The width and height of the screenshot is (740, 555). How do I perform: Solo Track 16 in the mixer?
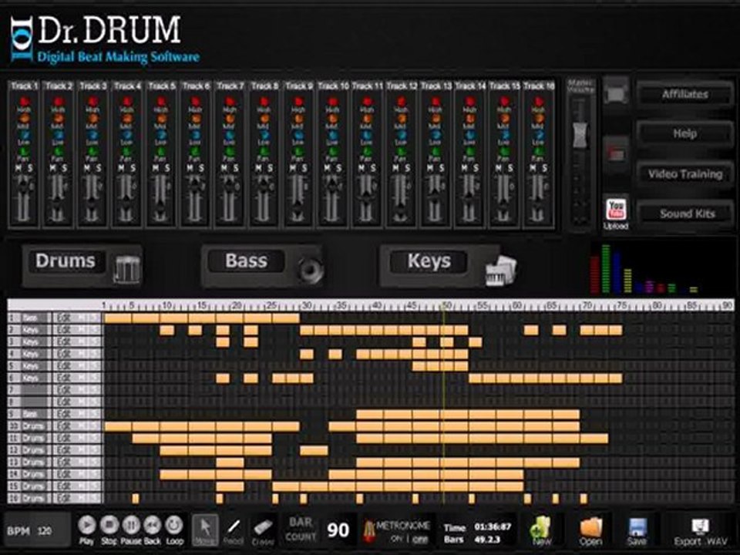pyautogui.click(x=544, y=168)
